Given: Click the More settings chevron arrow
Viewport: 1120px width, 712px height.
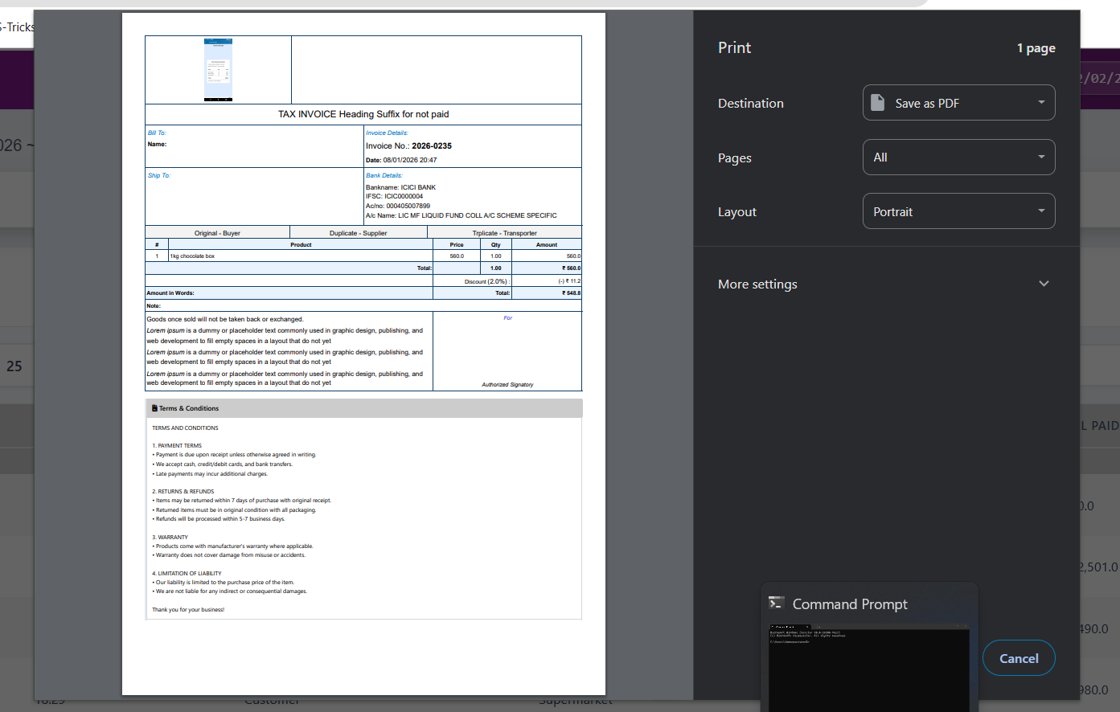Looking at the screenshot, I should (1044, 284).
